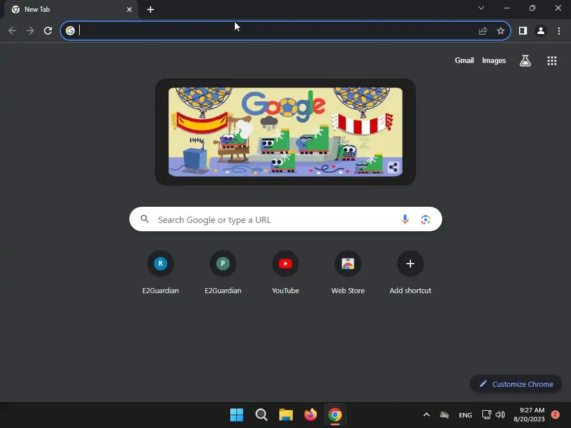Open network status tray icon
The width and height of the screenshot is (571, 428).
coord(486,415)
